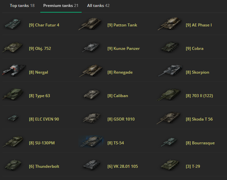Open the [9] Kunze Panzer link
The width and height of the screenshot is (227, 180).
[124, 49]
